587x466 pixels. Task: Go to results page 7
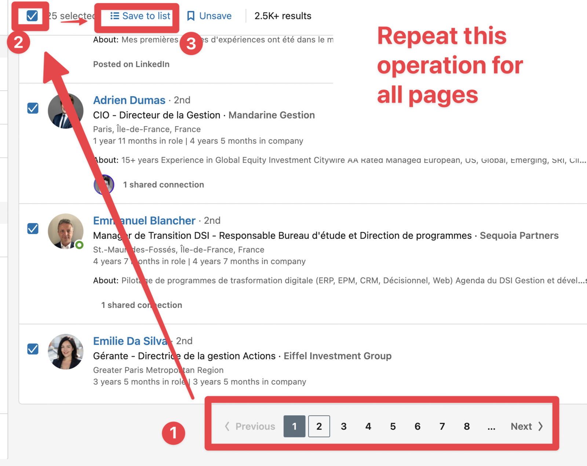(442, 426)
